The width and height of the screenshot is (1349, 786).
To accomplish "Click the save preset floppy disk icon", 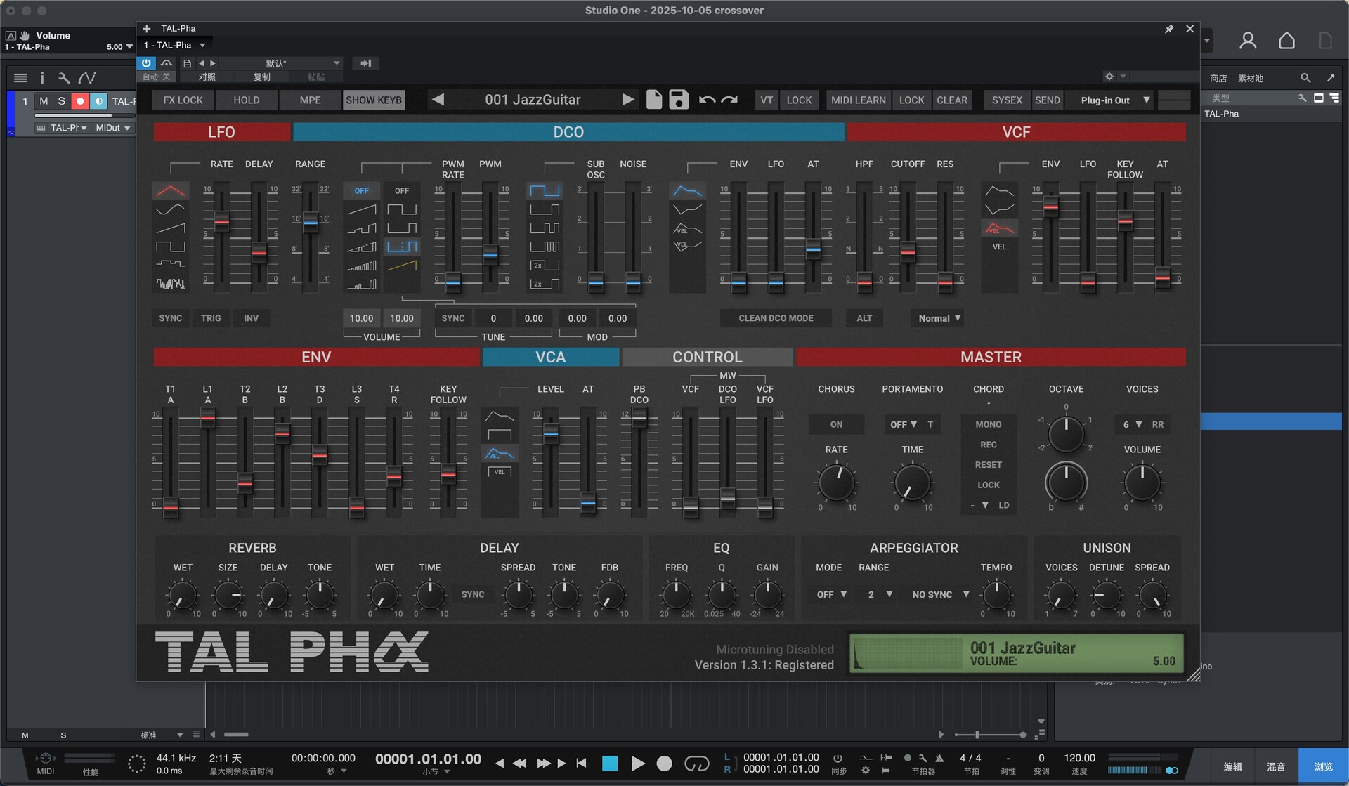I will tap(679, 100).
